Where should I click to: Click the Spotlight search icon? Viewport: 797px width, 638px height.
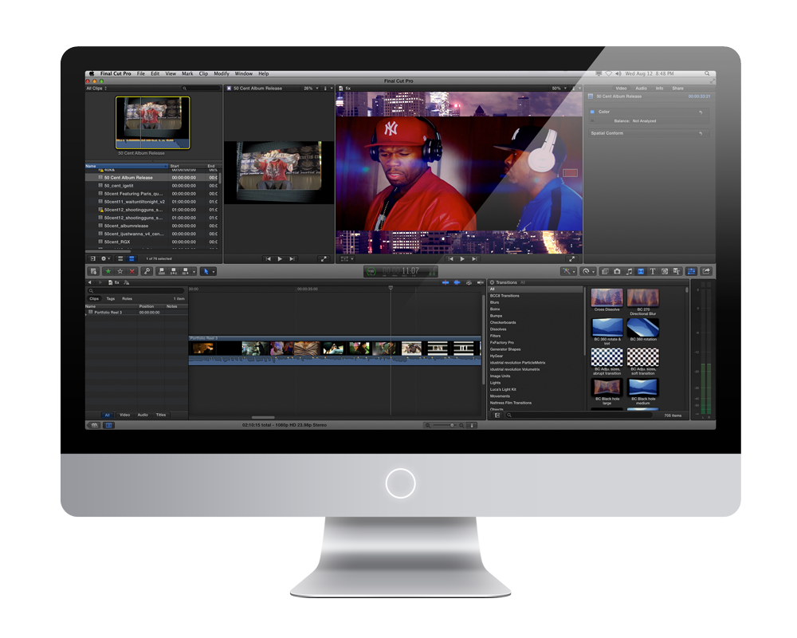[707, 74]
